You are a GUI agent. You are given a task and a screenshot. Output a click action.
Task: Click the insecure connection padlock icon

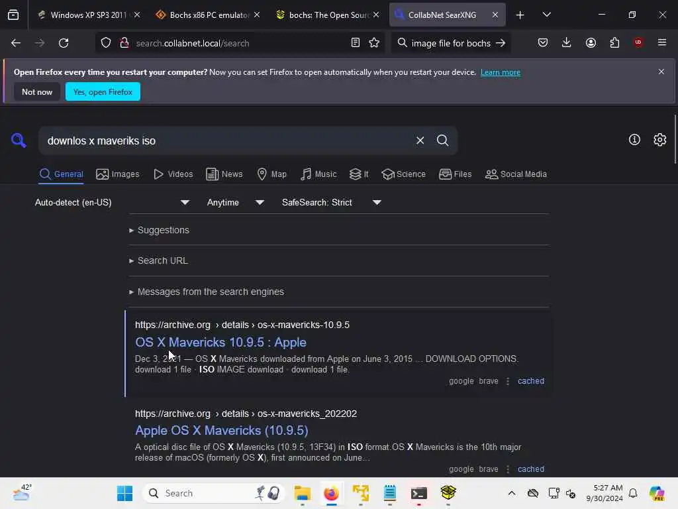[x=124, y=43]
